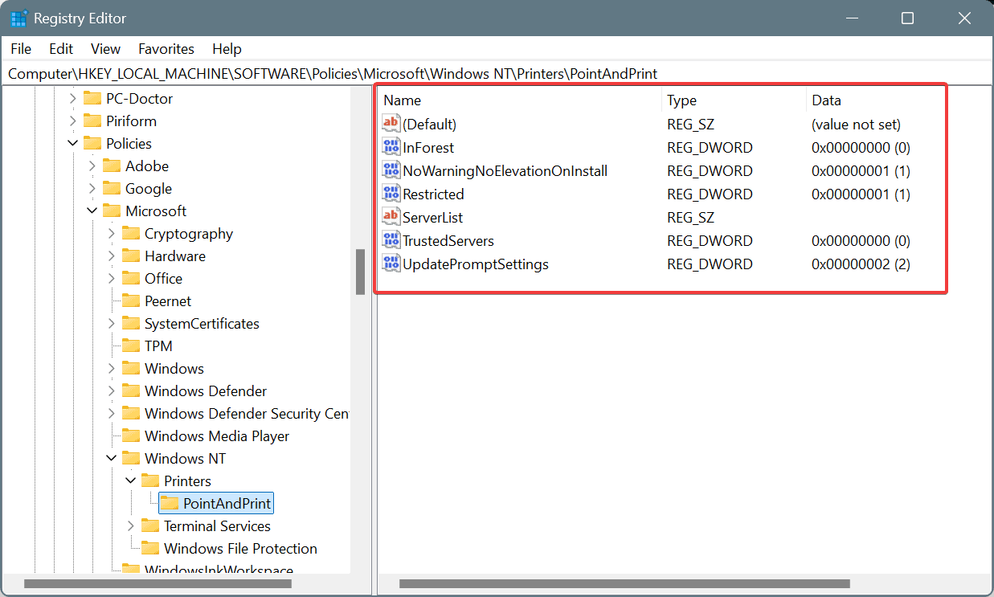Image resolution: width=994 pixels, height=597 pixels.
Task: Click the Adobe folder icon
Action: pos(112,166)
